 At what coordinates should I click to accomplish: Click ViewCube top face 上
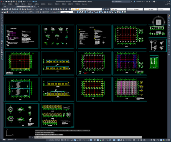coord(159,22)
